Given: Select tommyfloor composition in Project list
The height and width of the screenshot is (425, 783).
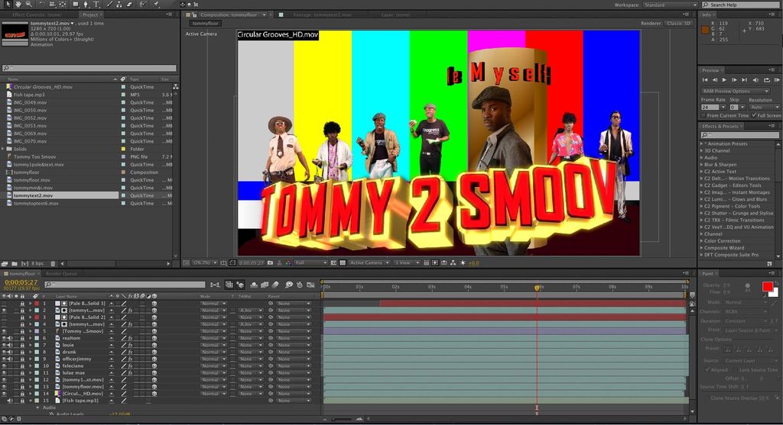Looking at the screenshot, I should pyautogui.click(x=27, y=172).
